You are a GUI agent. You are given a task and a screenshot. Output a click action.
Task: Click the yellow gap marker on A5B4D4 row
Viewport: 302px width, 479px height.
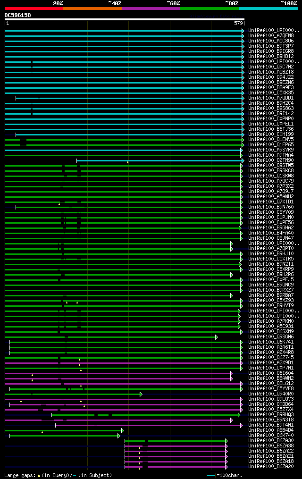tap(42, 432)
